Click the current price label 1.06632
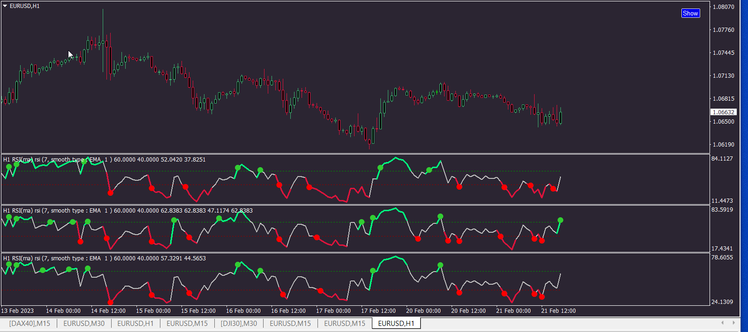Image resolution: width=748 pixels, height=332 pixels. point(724,112)
